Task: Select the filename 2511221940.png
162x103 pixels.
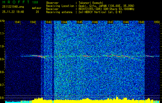Action: coord(13,7)
